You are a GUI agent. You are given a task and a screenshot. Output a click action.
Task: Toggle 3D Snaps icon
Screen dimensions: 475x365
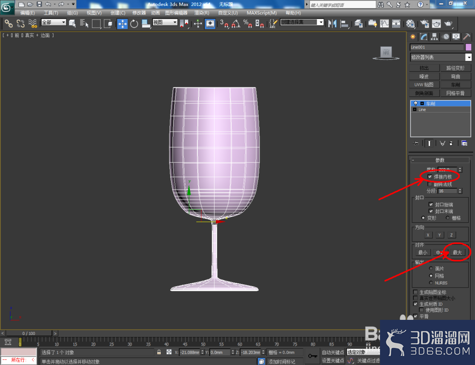click(x=224, y=24)
